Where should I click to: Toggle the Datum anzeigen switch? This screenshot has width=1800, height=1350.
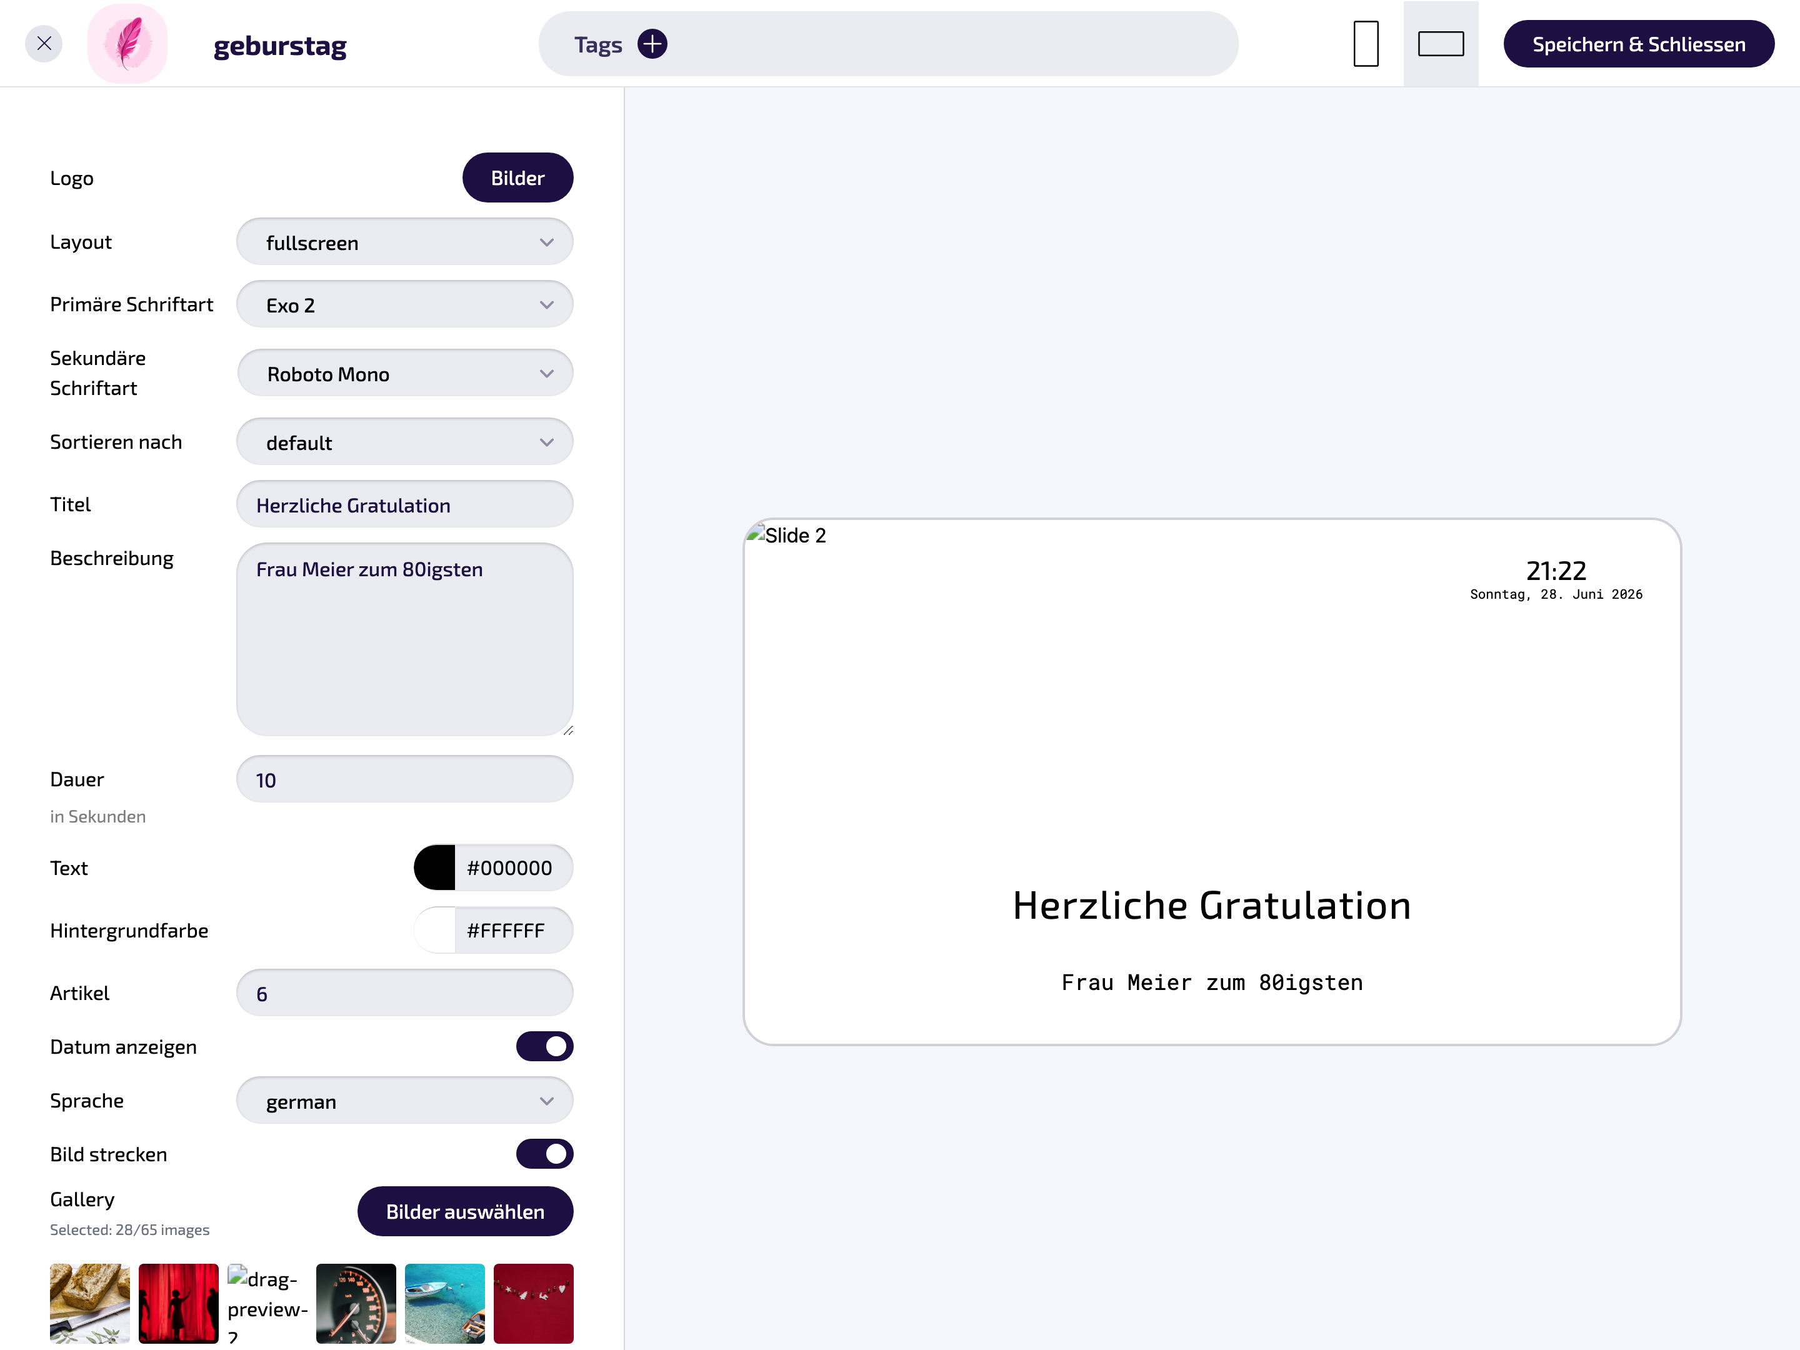tap(544, 1046)
